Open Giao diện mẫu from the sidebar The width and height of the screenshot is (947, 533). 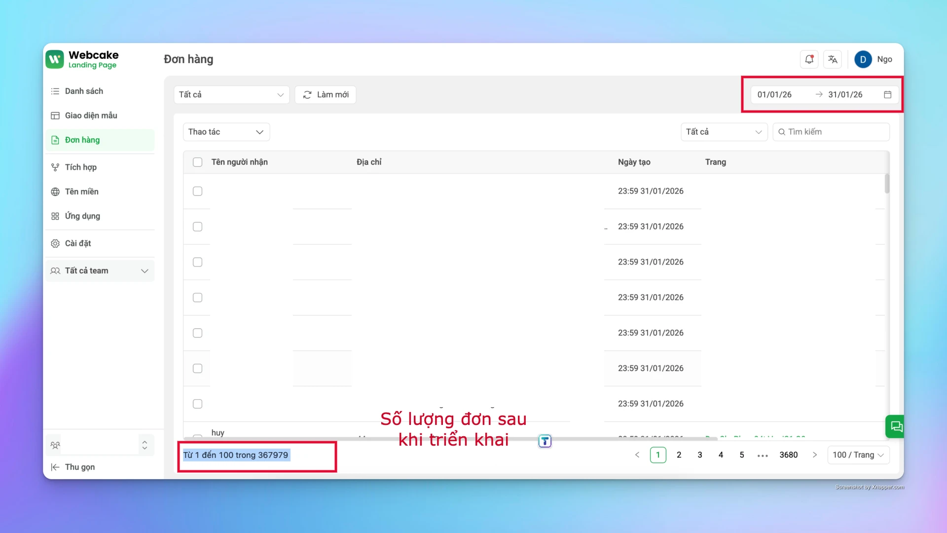tap(90, 115)
